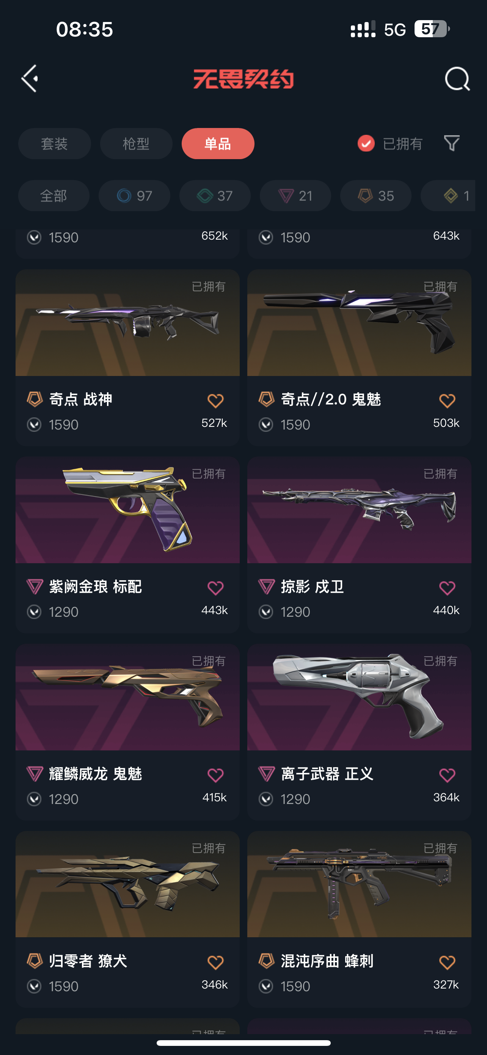Favorite the 混沌序曲 蜂刺 heart icon
Image resolution: width=487 pixels, height=1055 pixels.
447,962
